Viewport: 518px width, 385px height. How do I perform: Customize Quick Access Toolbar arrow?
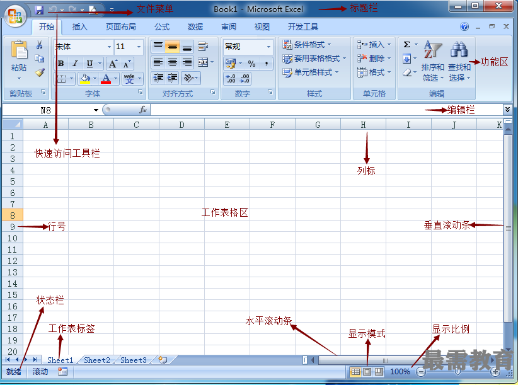point(112,10)
